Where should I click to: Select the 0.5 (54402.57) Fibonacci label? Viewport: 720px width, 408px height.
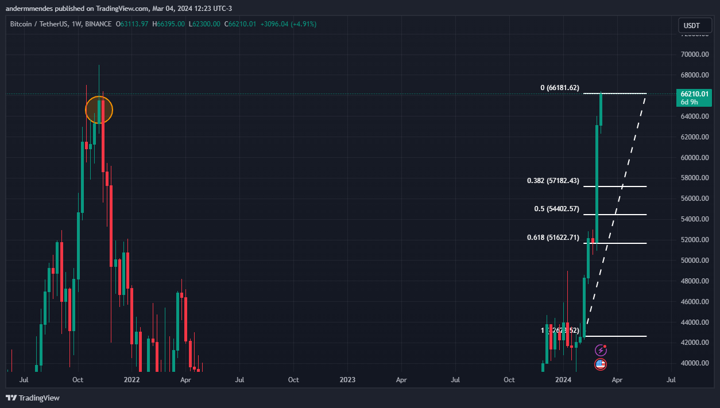(x=556, y=209)
